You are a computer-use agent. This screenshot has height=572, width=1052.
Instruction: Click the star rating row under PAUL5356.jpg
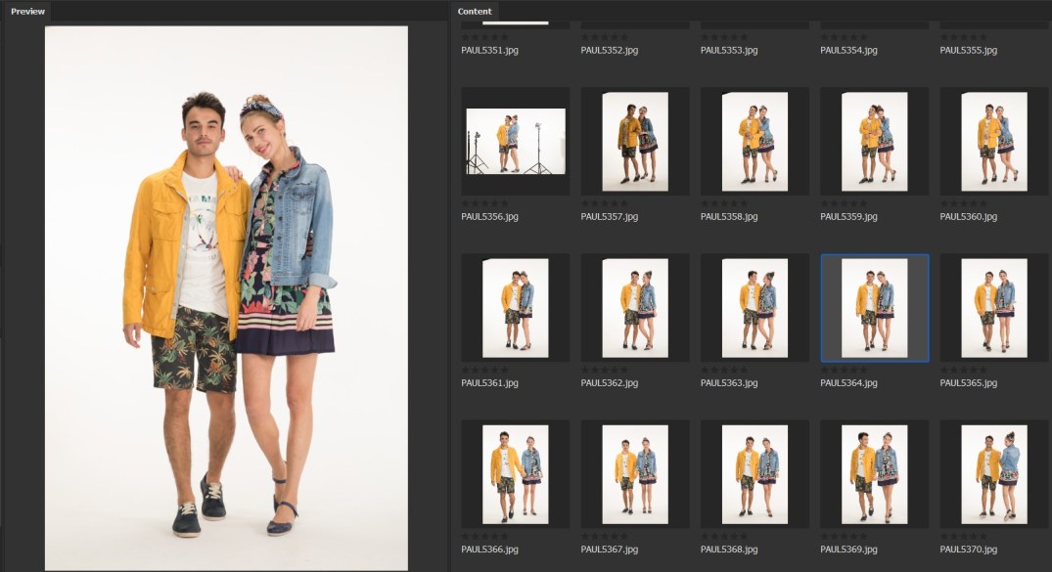[484, 203]
